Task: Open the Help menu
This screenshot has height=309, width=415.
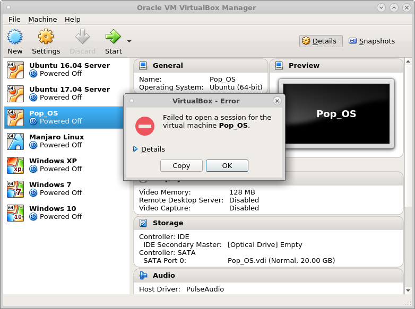Action: [x=73, y=19]
